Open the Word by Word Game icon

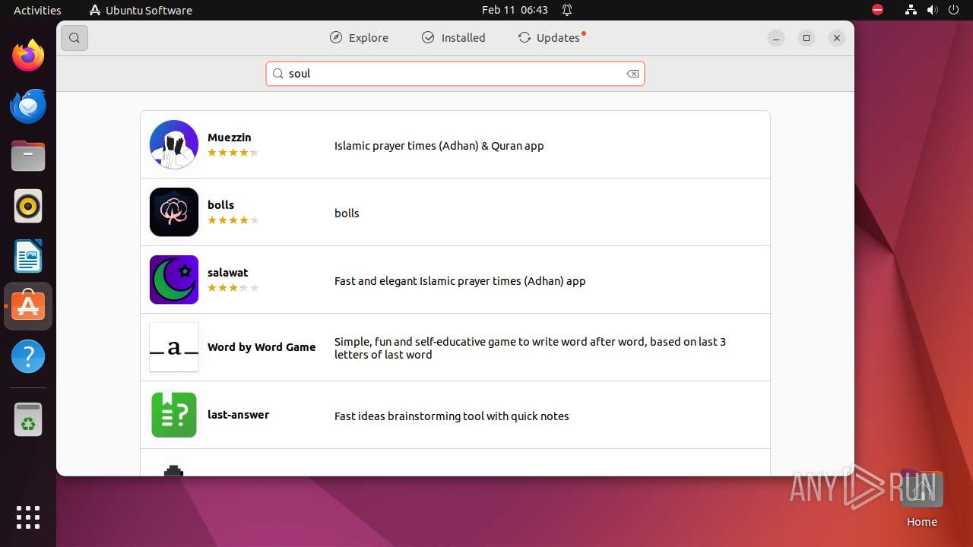pos(174,347)
